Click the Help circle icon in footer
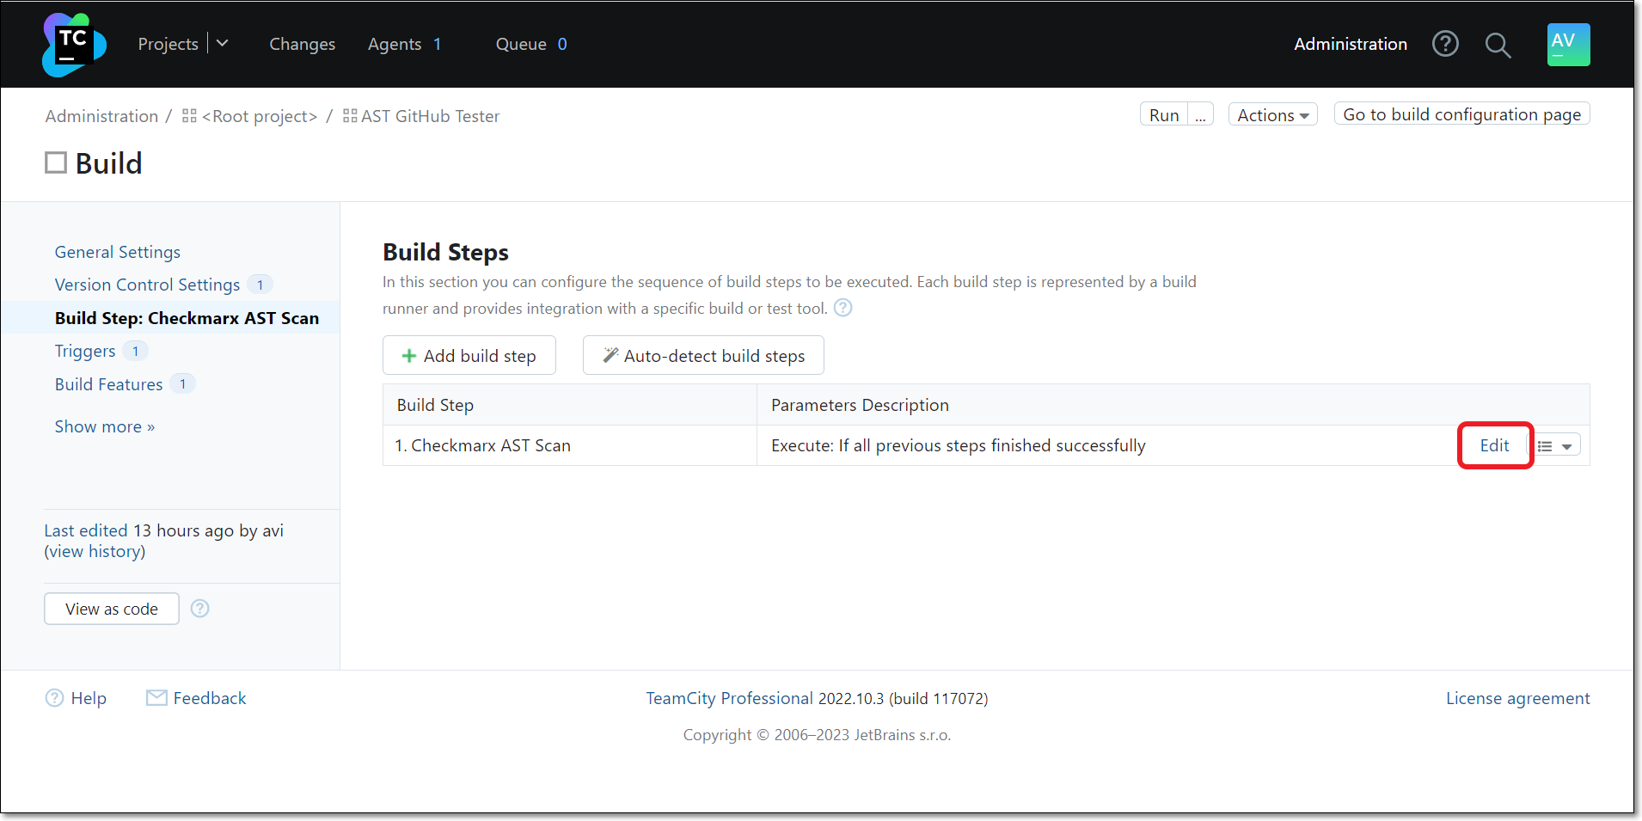Viewport: 1642px width, 821px height. 54,698
